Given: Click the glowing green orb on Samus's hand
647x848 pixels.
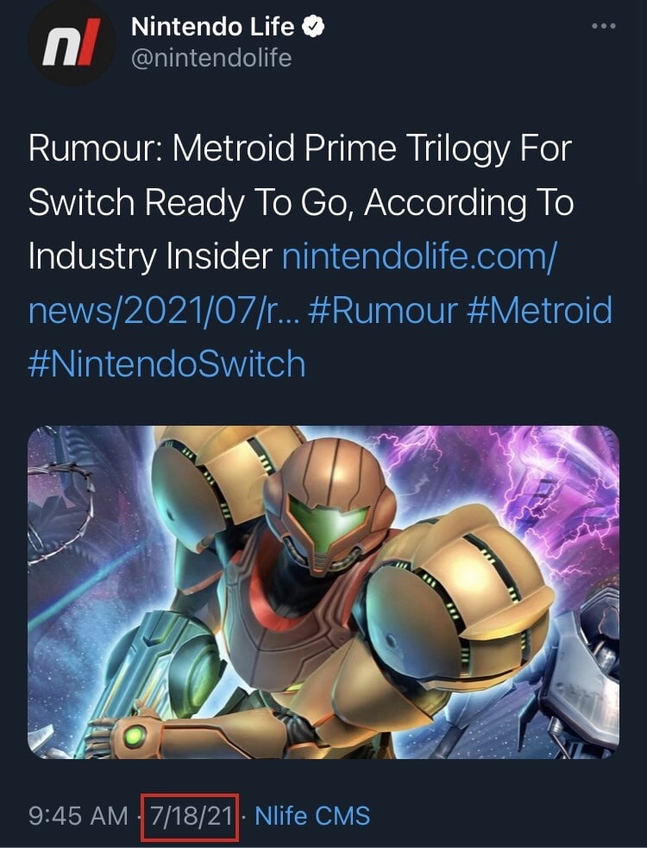Looking at the screenshot, I should (x=135, y=736).
